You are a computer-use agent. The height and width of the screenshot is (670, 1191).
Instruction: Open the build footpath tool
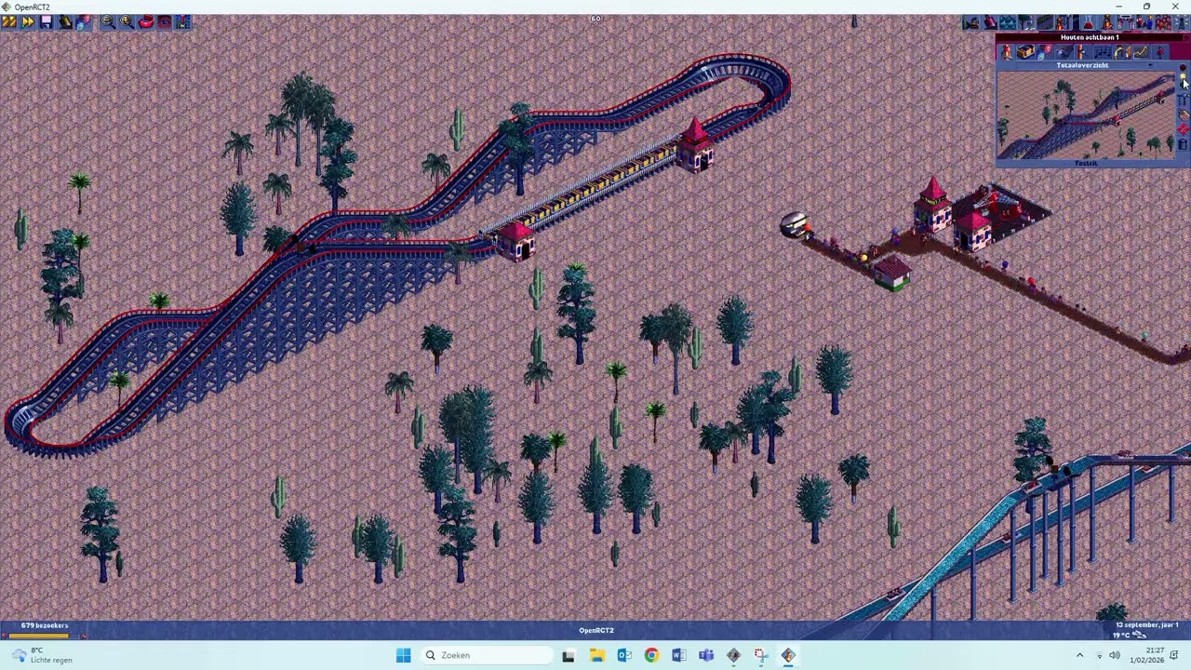[x=1045, y=21]
